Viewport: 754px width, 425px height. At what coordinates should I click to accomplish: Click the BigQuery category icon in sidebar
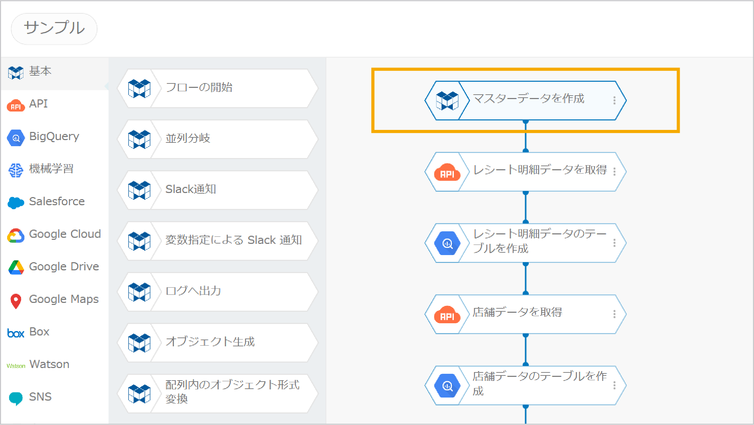[x=16, y=138]
